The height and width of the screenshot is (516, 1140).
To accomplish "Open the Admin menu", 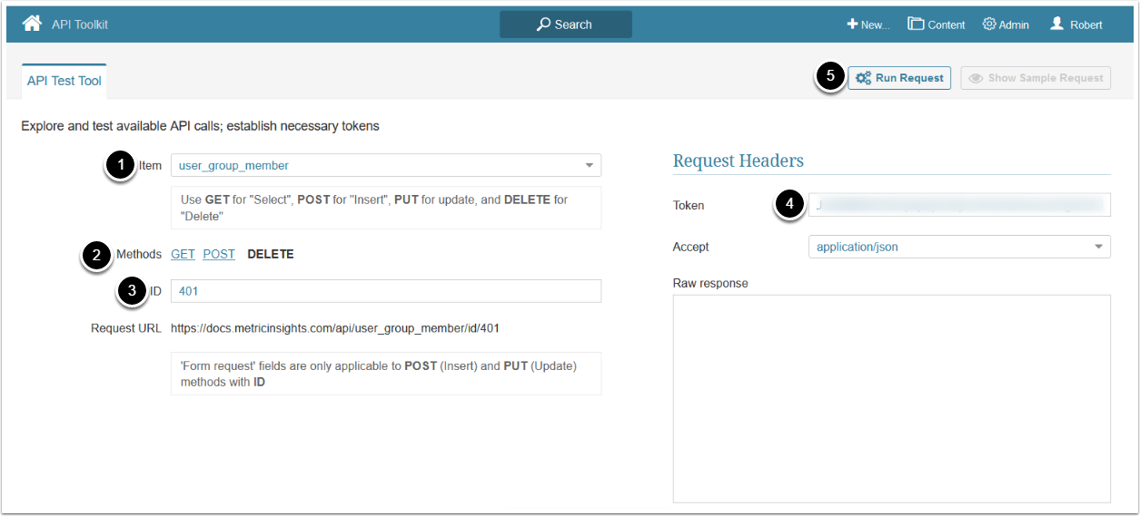I will [x=1006, y=24].
